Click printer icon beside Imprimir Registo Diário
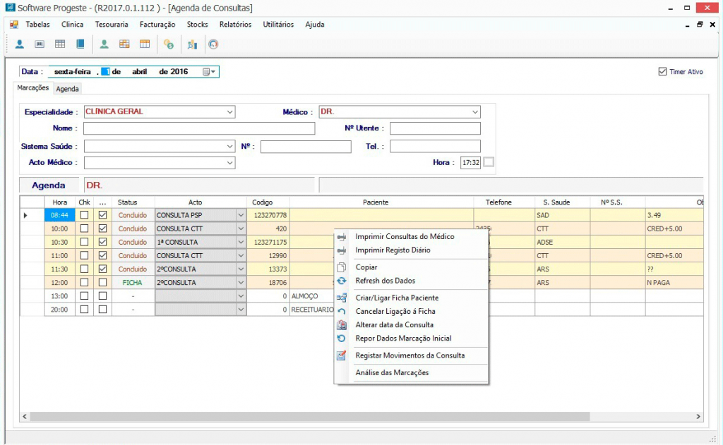This screenshot has height=445, width=723. pos(342,250)
